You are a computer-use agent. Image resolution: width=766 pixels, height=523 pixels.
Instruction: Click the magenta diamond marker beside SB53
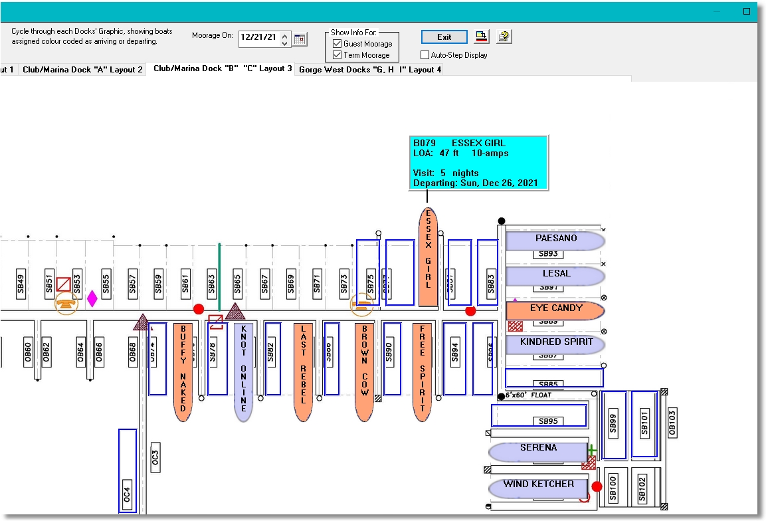pos(93,300)
